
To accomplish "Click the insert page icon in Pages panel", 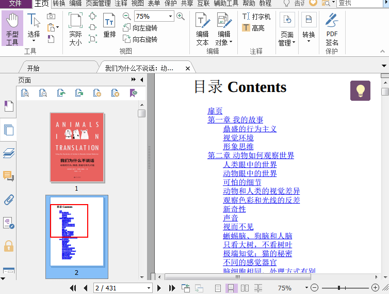I will point(97,93).
